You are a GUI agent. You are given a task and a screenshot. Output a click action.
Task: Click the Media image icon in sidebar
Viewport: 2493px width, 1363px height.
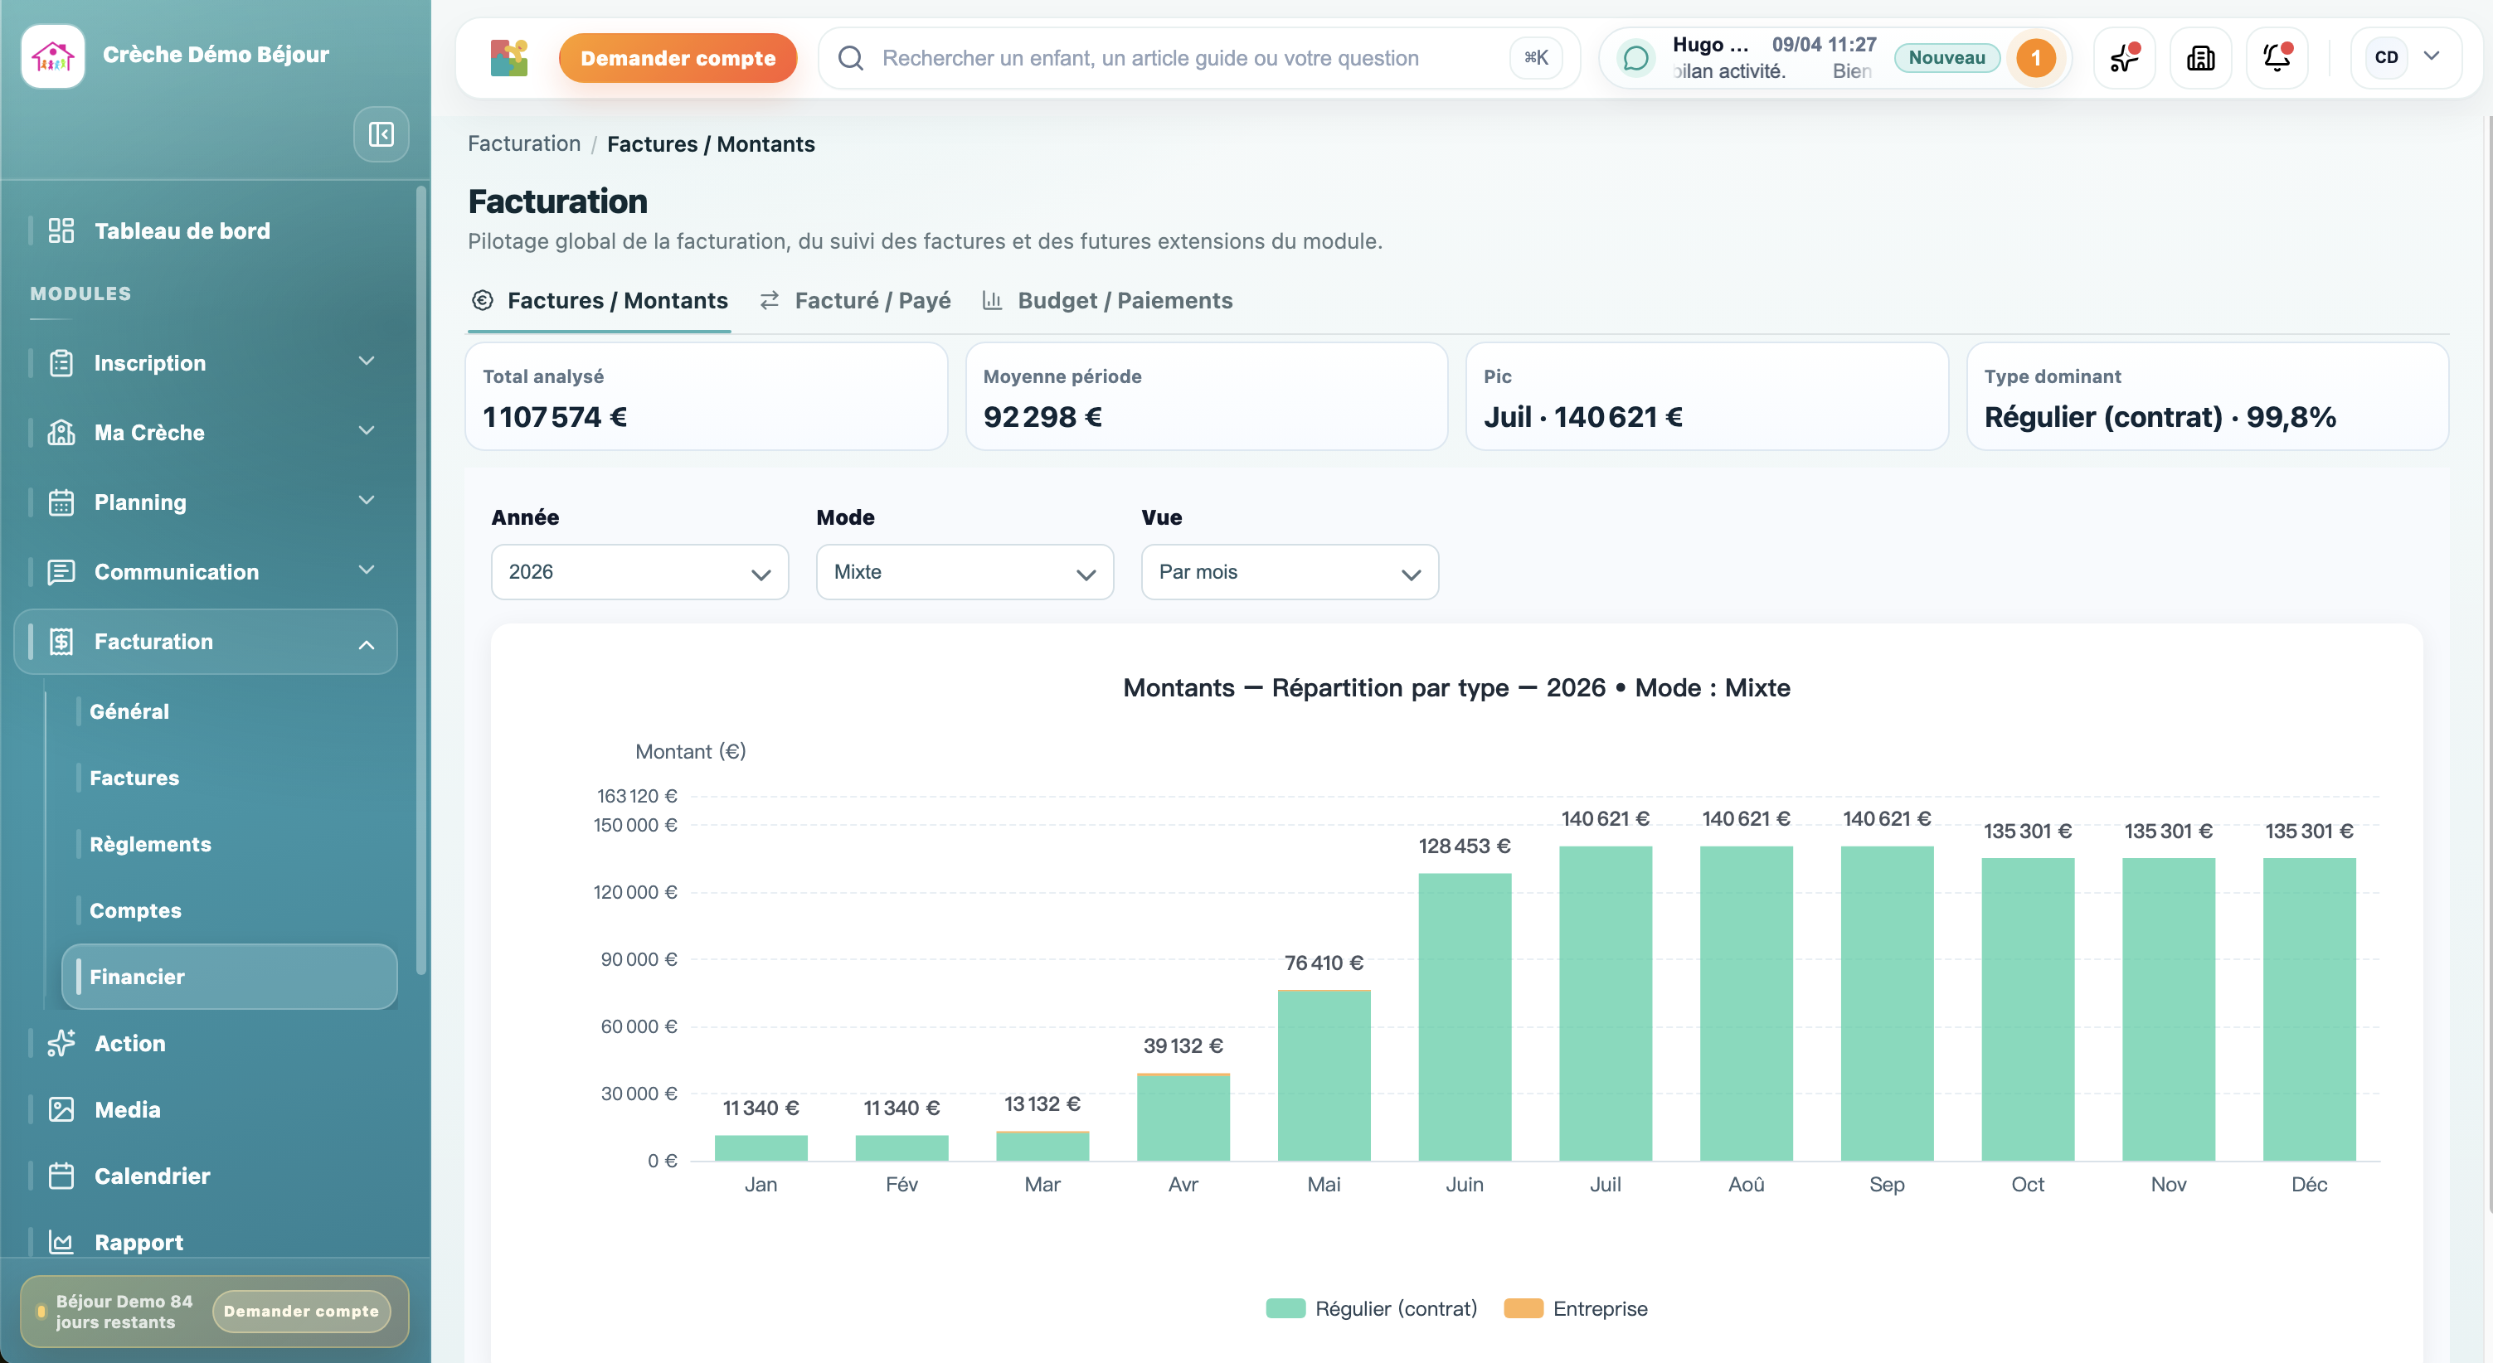point(62,1109)
